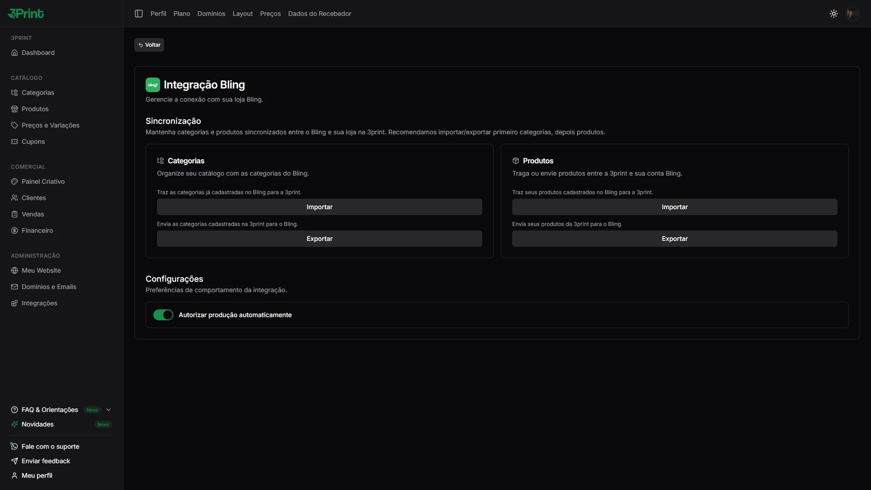
Task: Click the Voltar back button
Action: click(149, 45)
